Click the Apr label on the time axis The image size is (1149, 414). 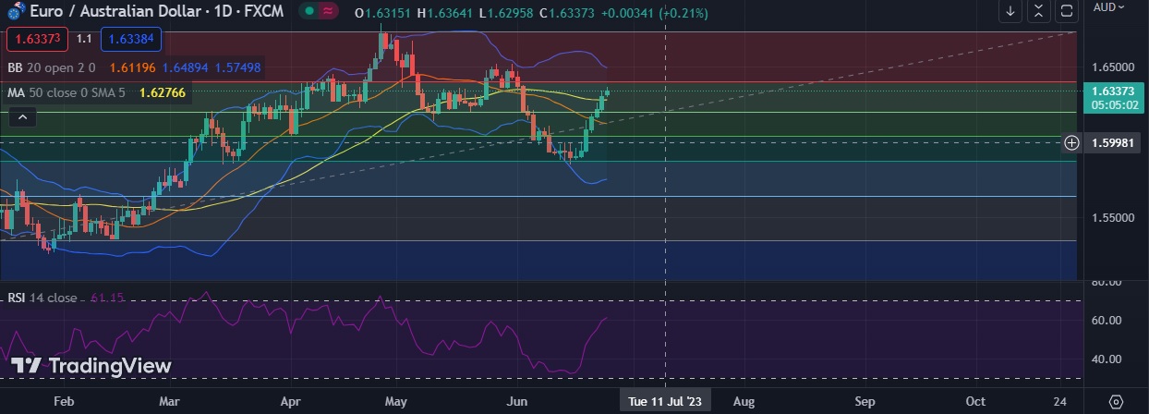coord(291,402)
